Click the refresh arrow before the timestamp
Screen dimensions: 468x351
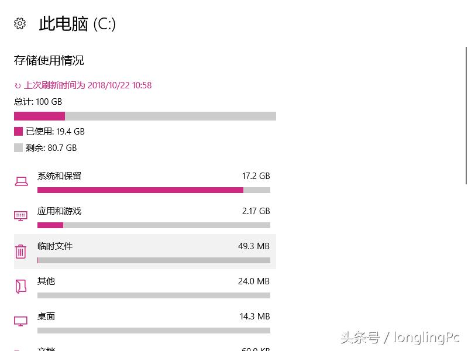16,85
